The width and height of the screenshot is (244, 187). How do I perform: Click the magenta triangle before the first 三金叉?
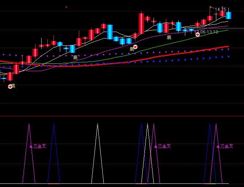coord(31,146)
